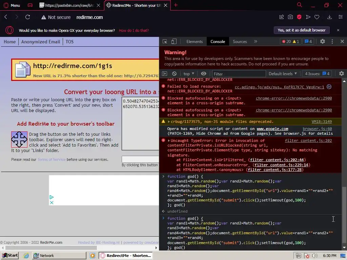Close the RedirectMe tab
This screenshot has width=347, height=260.
(165, 5)
